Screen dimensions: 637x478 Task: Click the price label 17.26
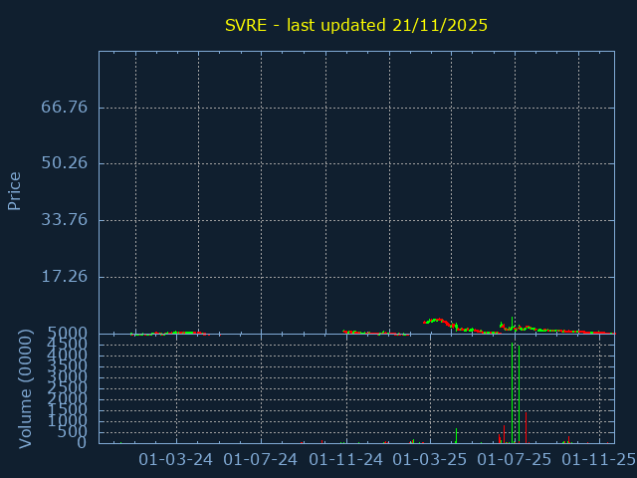tap(64, 277)
